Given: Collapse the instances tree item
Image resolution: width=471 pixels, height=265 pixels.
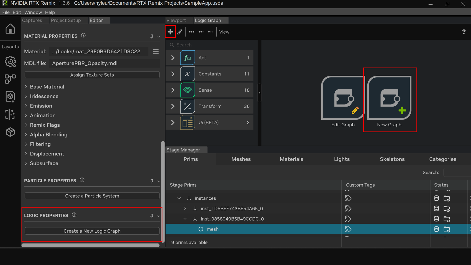Looking at the screenshot, I should [179, 198].
